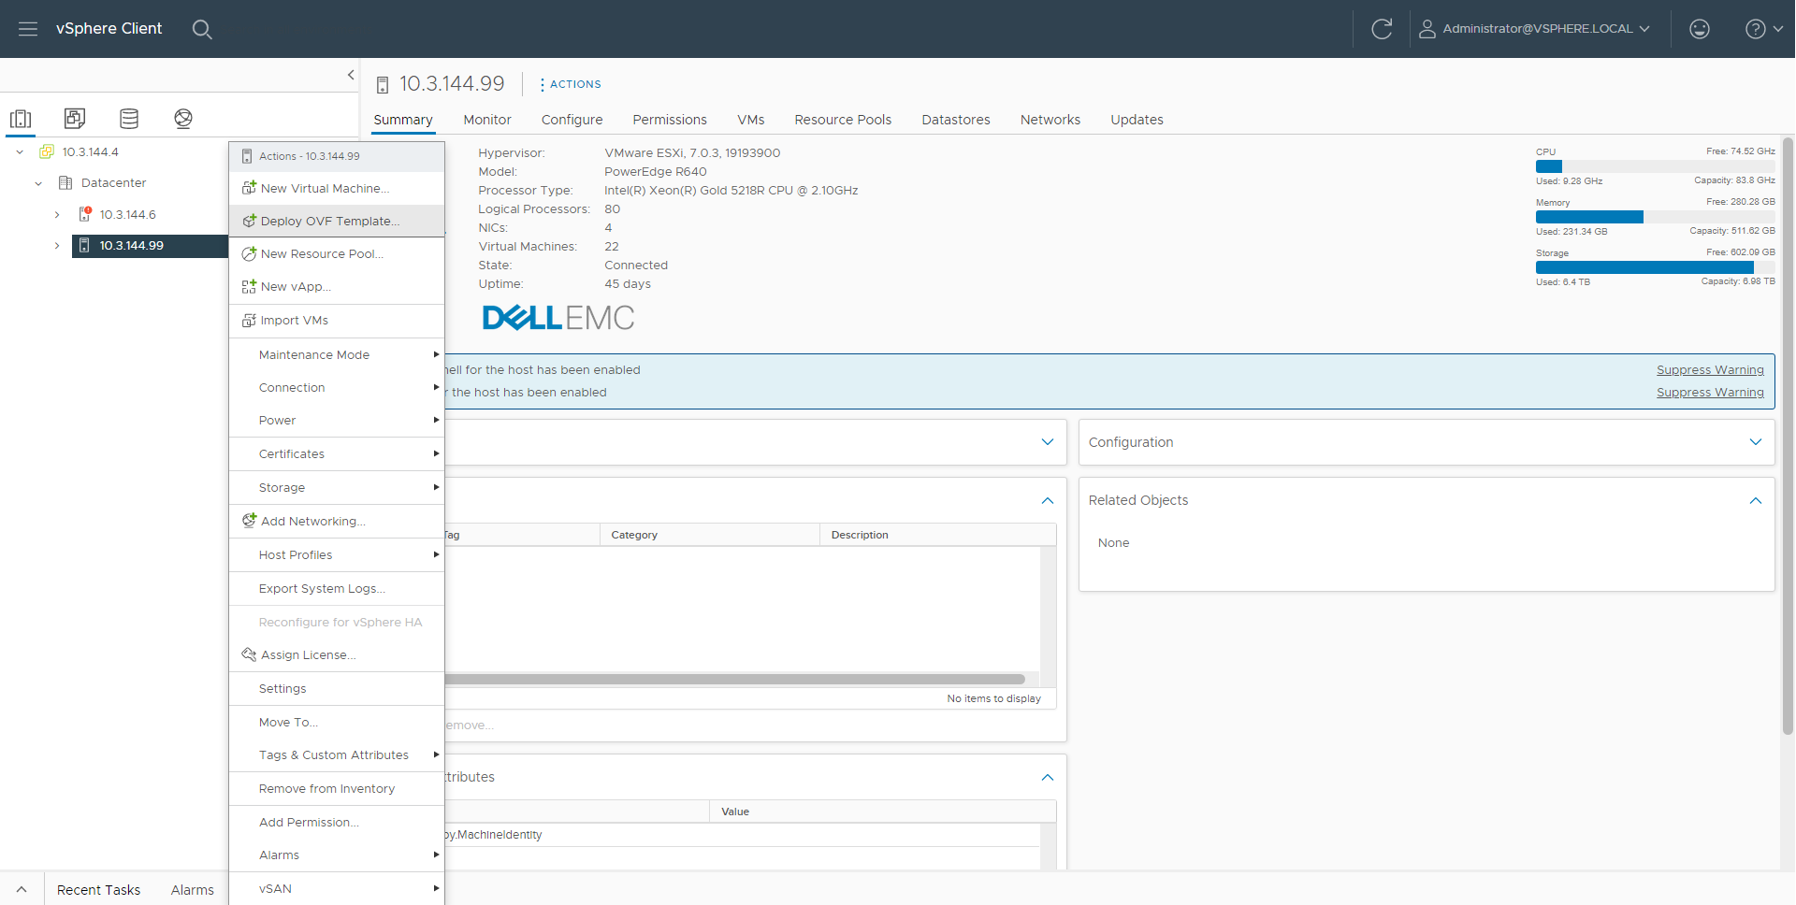Collapse the inventory pane with the left chevron
Viewport: 1796px width, 905px height.
click(351, 75)
